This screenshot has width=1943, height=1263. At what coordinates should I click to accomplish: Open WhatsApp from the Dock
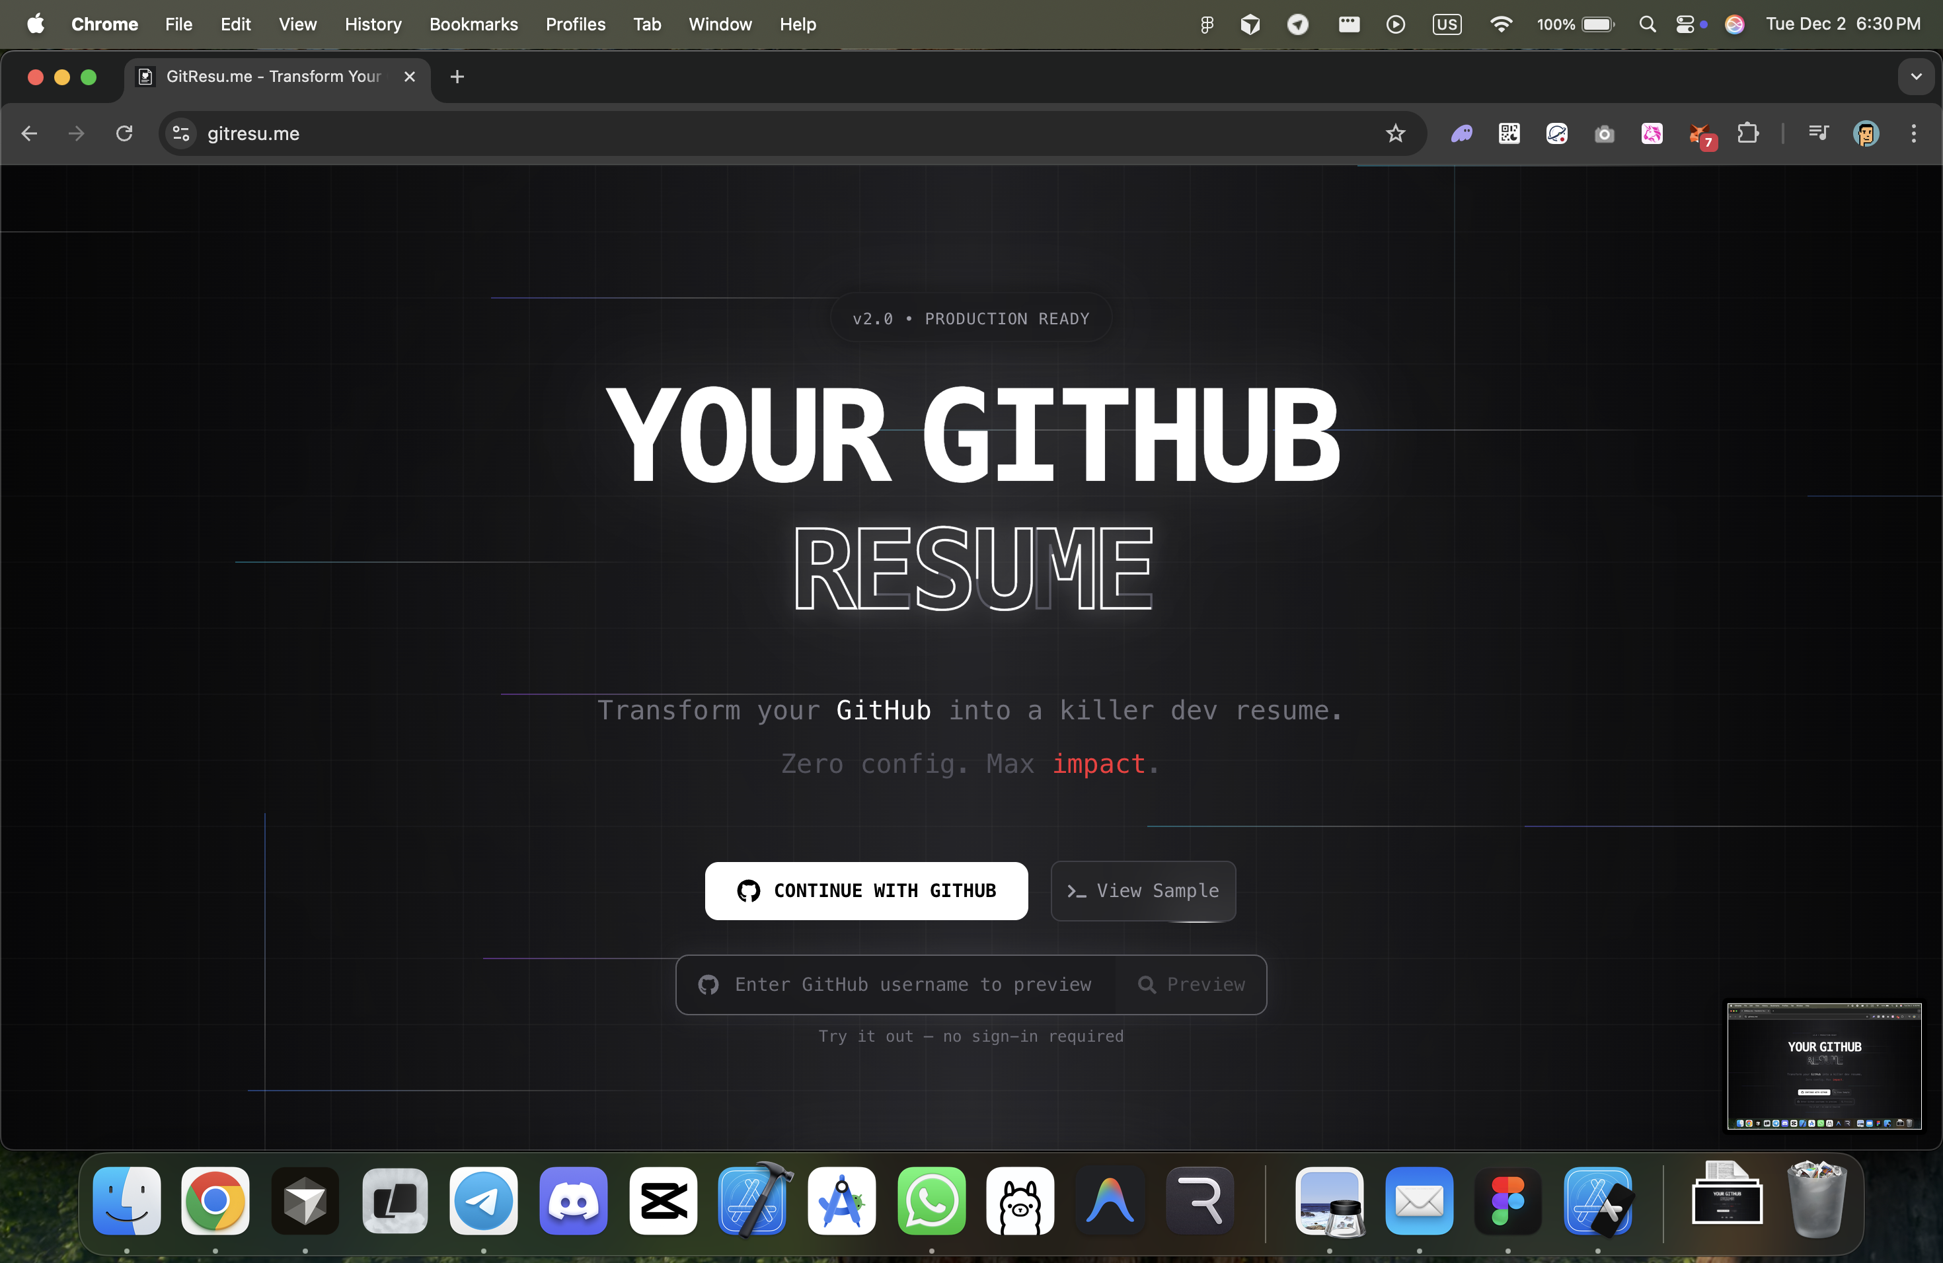coord(931,1201)
